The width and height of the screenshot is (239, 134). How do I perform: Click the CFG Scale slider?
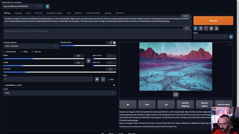60,72
